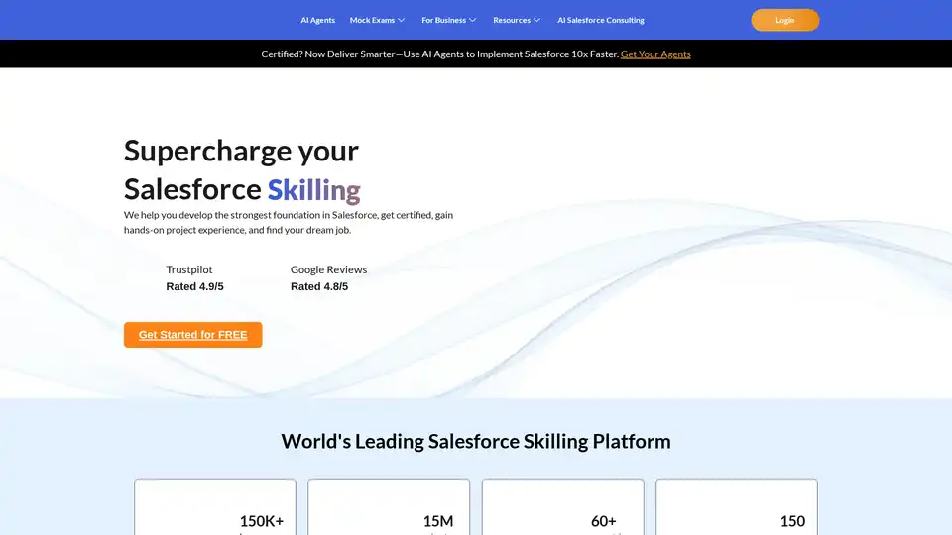Select the Google Rated 4.8/5 text

tap(319, 286)
